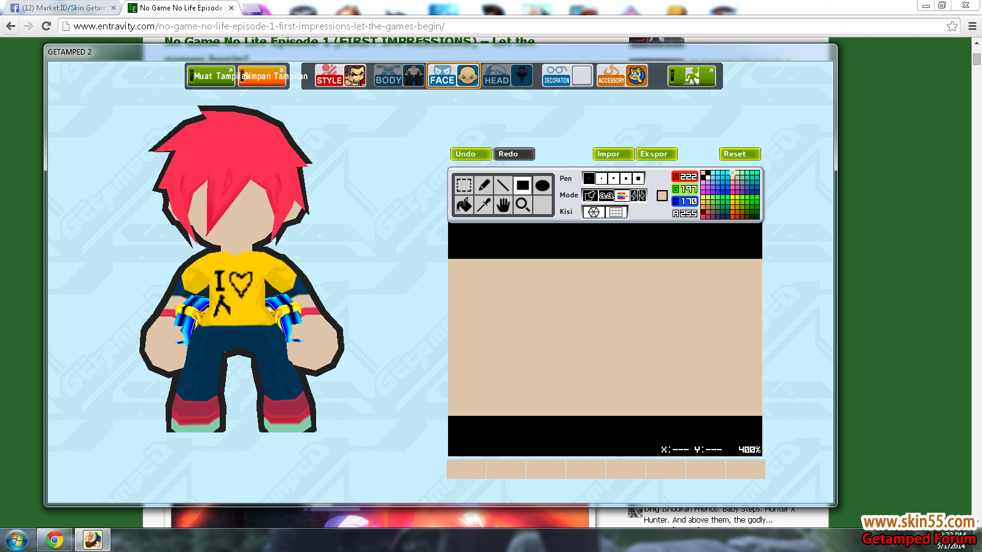Click the Getamped taskbar icon
Viewport: 982px width, 552px height.
[92, 540]
